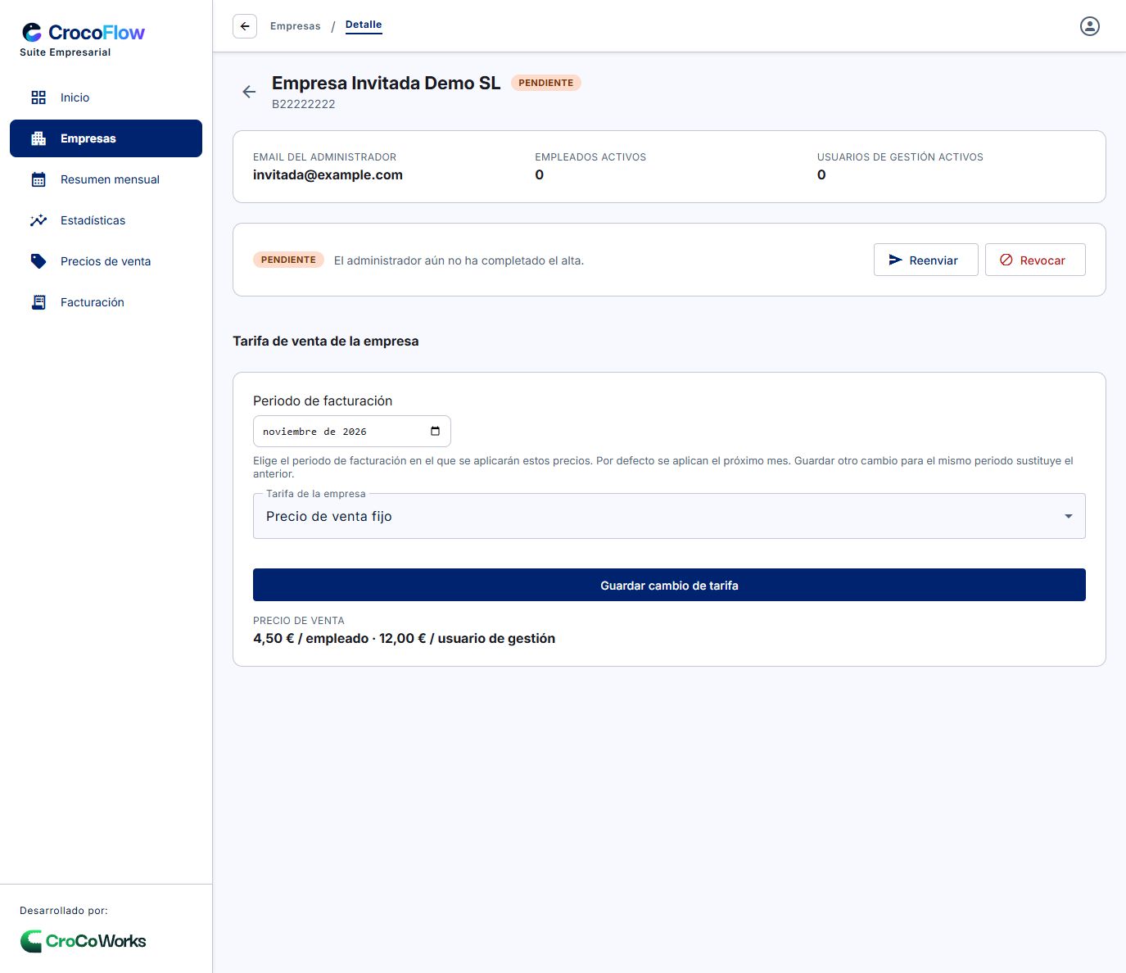Select the Detalle breadcrumb tab
Screen dimensions: 1126x973
(364, 25)
